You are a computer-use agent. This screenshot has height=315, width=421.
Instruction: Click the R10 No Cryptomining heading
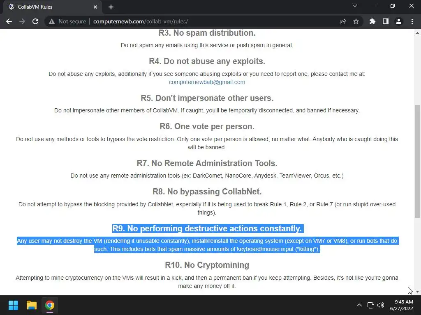(207, 265)
